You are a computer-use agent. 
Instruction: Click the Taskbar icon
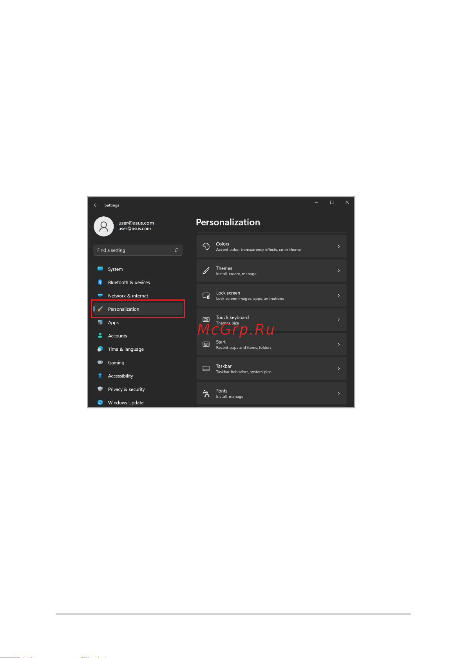206,368
